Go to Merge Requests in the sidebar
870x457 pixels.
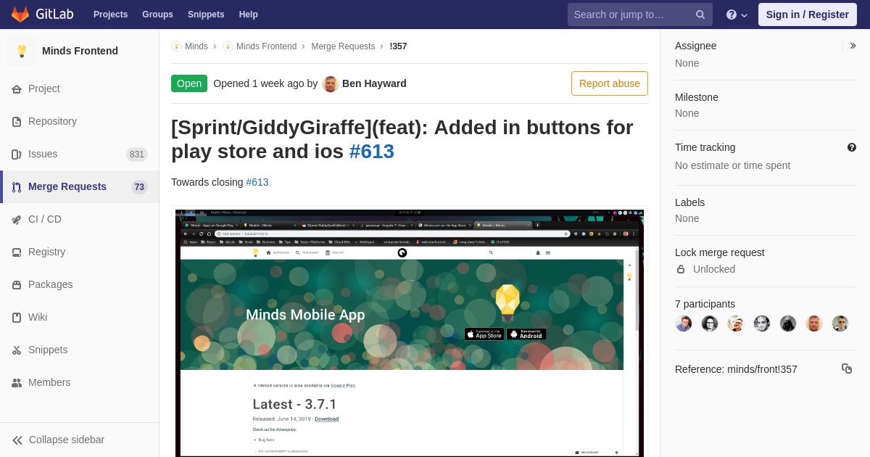(67, 186)
